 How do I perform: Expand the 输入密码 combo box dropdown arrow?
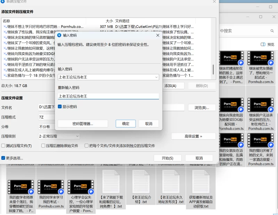coord(156,77)
